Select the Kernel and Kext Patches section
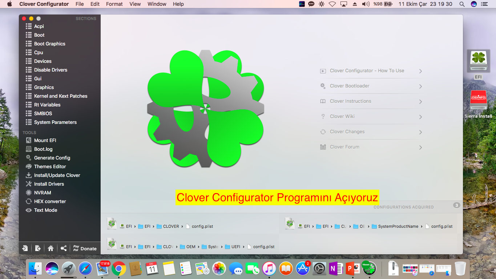The width and height of the screenshot is (496, 279). point(60,96)
